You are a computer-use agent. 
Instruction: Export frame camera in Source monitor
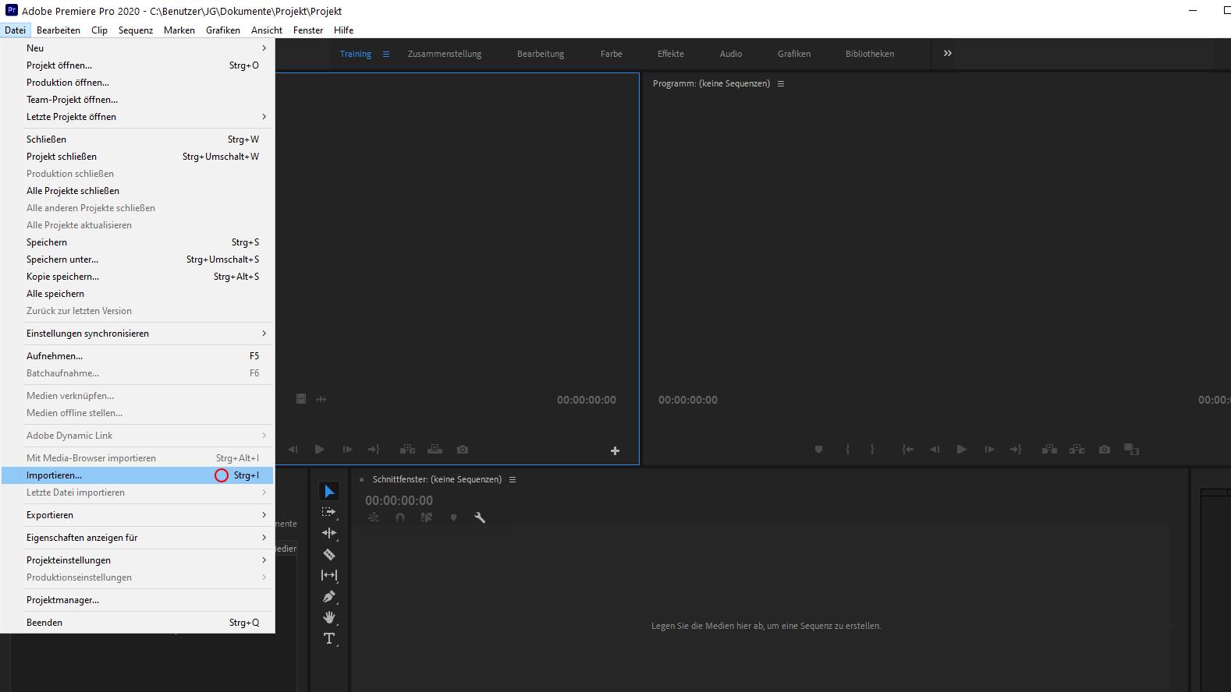(x=463, y=450)
